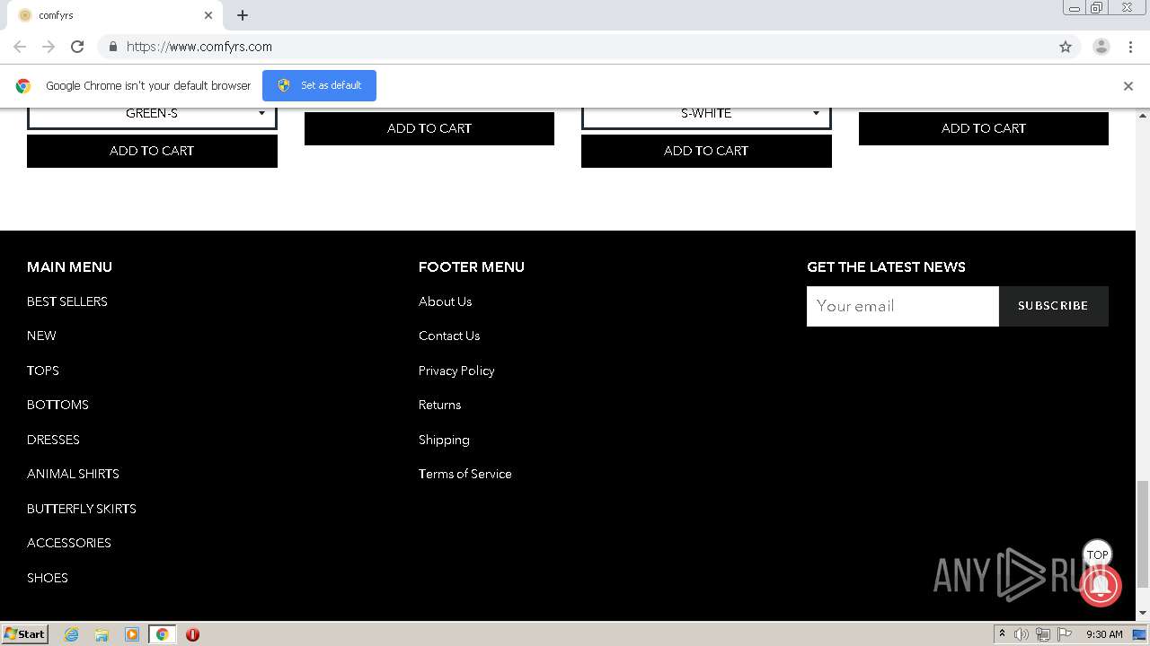Open Internet Explorer from the taskbar
The height and width of the screenshot is (646, 1150).
click(71, 634)
